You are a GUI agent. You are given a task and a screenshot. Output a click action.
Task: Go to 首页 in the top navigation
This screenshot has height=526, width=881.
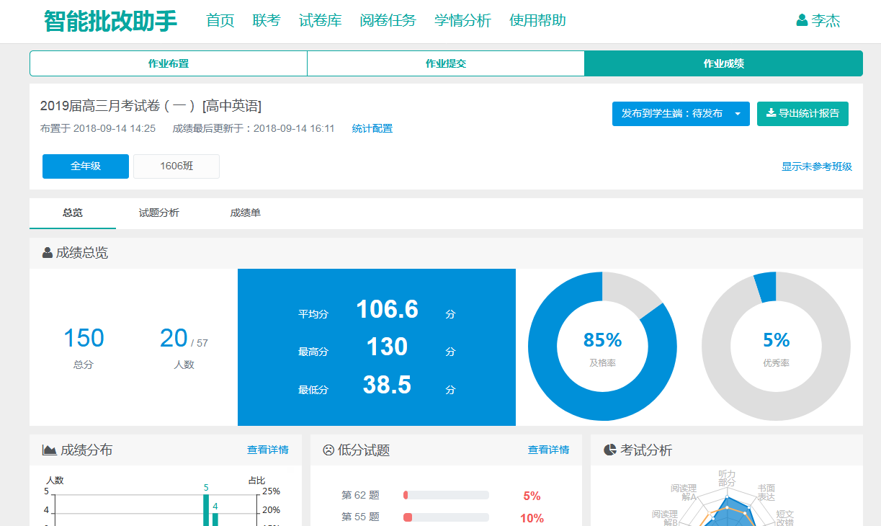[x=220, y=21]
